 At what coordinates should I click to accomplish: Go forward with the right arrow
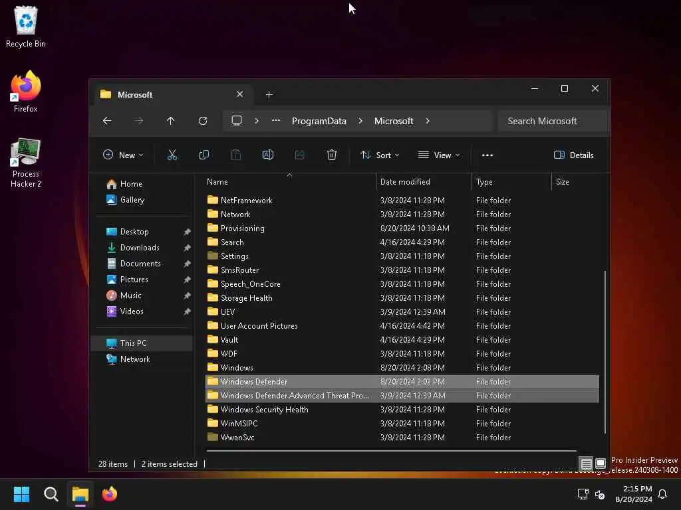(x=139, y=121)
